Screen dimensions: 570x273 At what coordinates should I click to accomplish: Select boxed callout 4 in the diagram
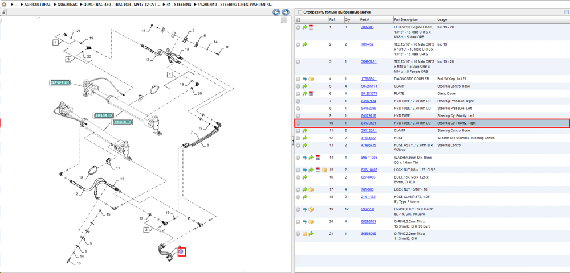pyautogui.click(x=55, y=43)
